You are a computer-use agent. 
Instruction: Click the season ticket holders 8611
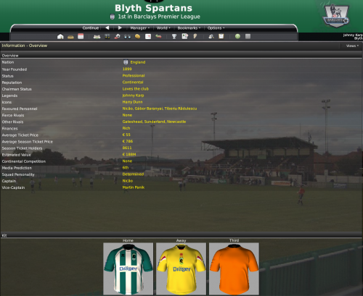click(127, 148)
